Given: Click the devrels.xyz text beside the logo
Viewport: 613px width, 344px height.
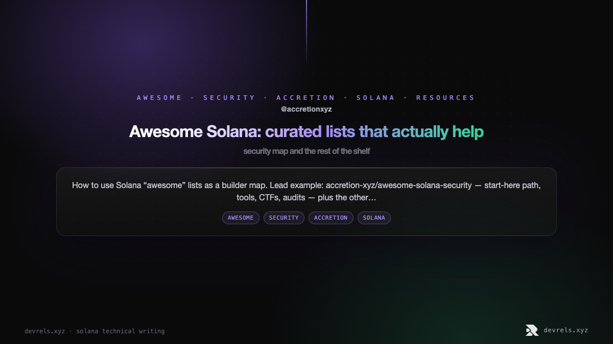Looking at the screenshot, I should click(566, 330).
